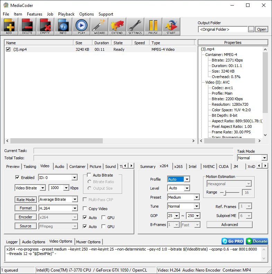Image resolution: width=272 pixels, height=274 pixels.
Task: Open the ID: 0 dropdown
Action: point(58,178)
